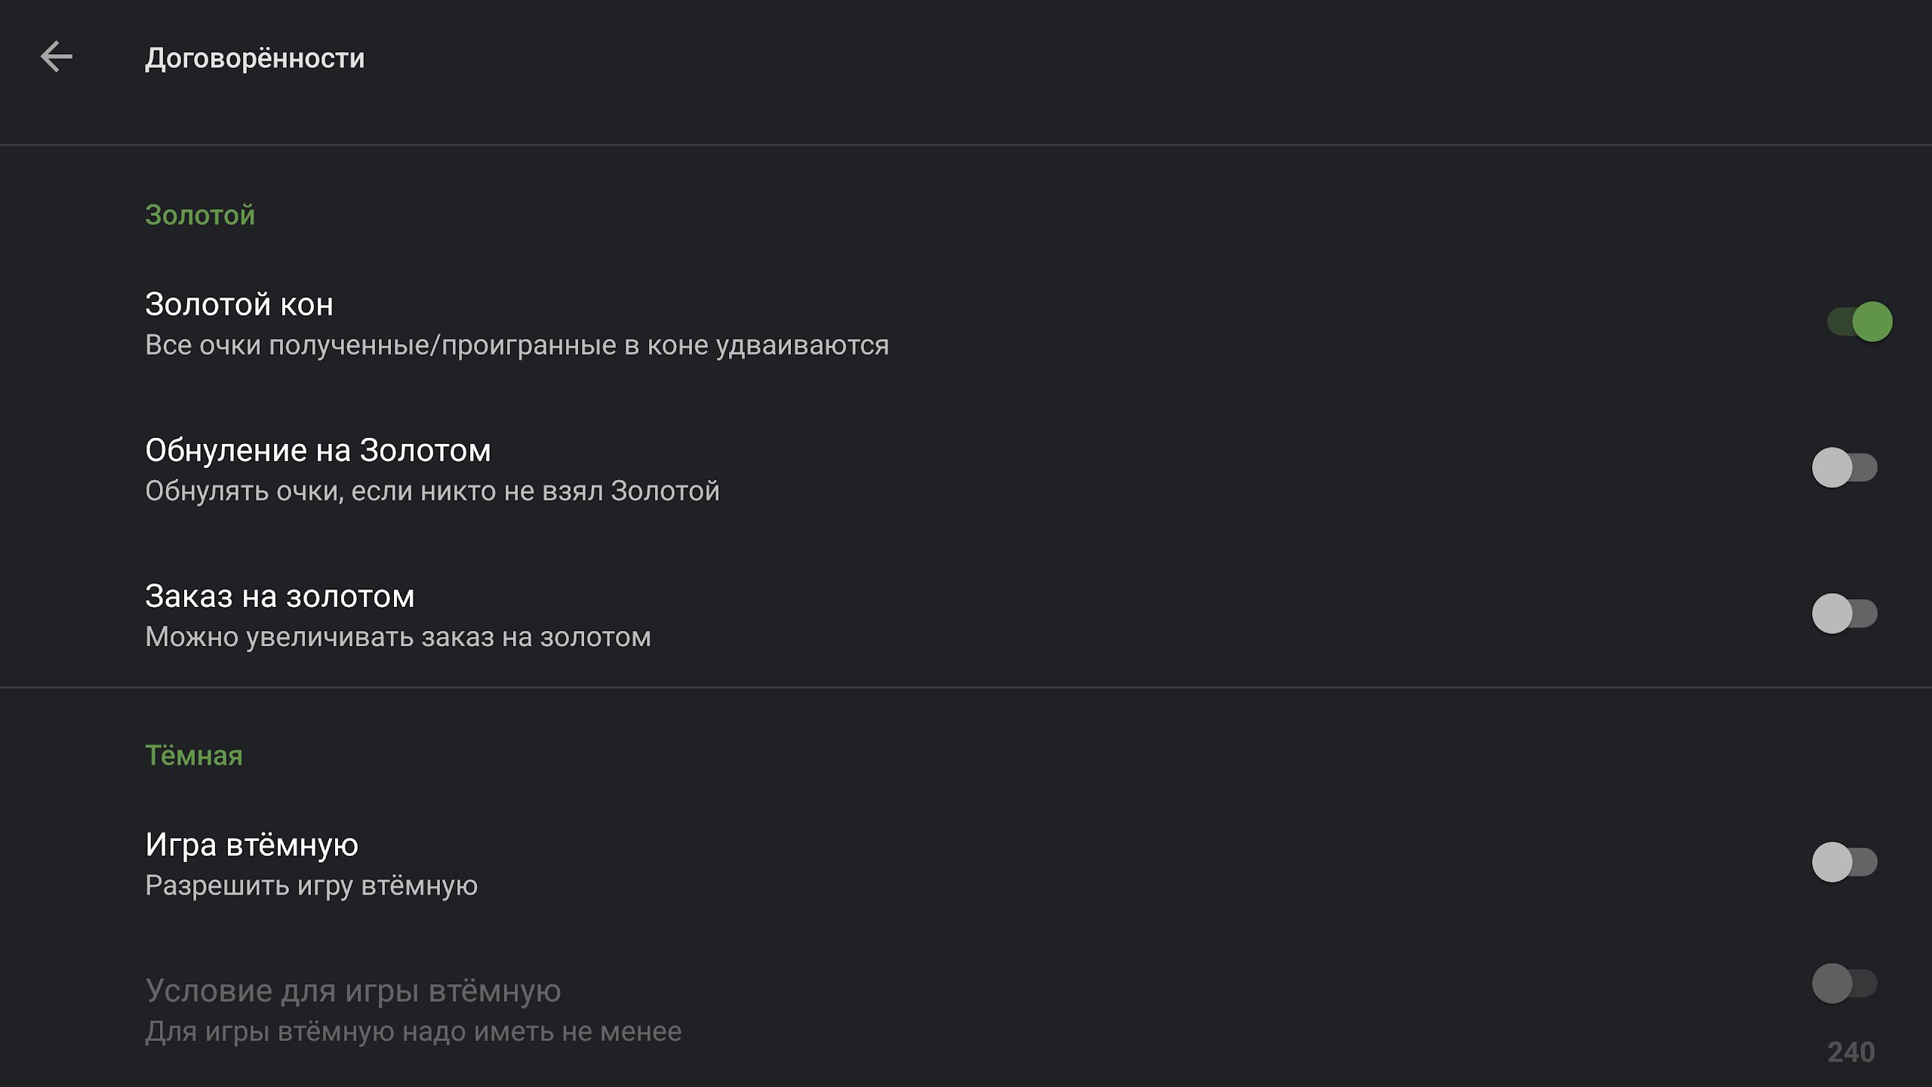Select the Игра втёмную setting label
This screenshot has height=1087, width=1932.
pos(251,845)
